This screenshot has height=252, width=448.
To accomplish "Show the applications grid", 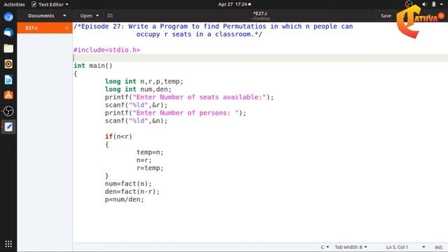I will (x=8, y=244).
